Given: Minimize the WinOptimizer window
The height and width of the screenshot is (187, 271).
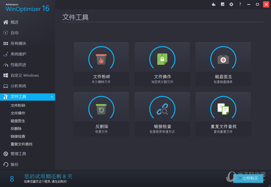Looking at the screenshot, I should 249,4.
